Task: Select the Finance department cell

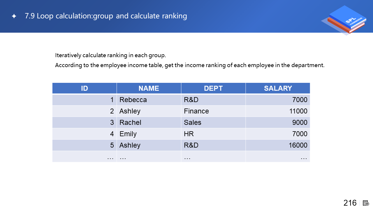Action: (x=196, y=111)
